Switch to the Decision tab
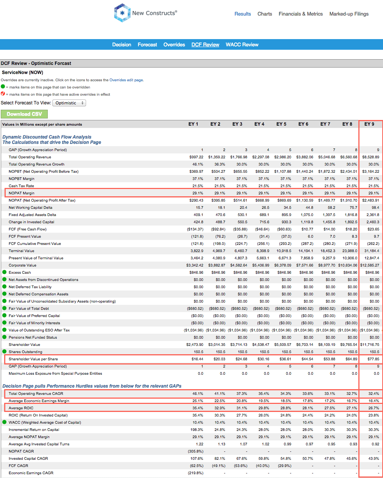 122,44
